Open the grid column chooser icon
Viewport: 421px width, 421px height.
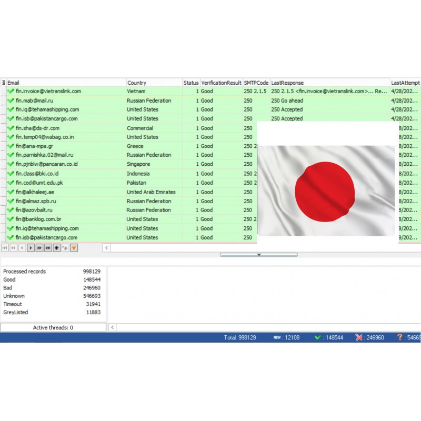pos(3,83)
